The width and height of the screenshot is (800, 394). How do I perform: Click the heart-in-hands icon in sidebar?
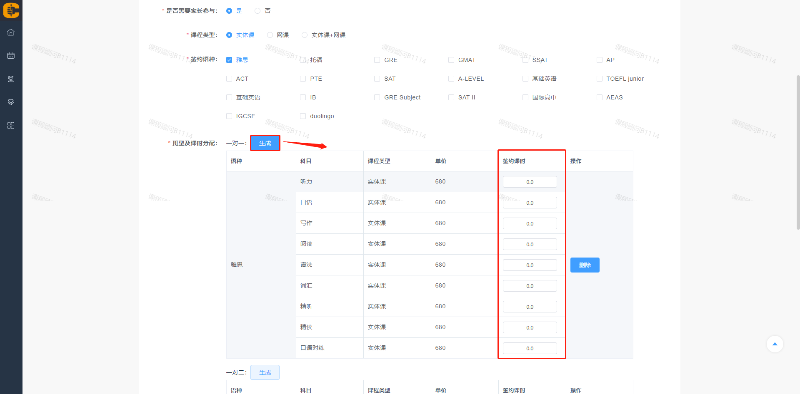pyautogui.click(x=11, y=102)
